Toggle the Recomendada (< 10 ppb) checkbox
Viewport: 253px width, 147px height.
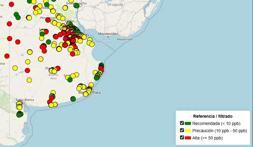pos(182,123)
